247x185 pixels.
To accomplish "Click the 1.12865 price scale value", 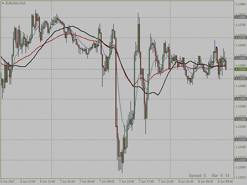I will (x=241, y=4).
